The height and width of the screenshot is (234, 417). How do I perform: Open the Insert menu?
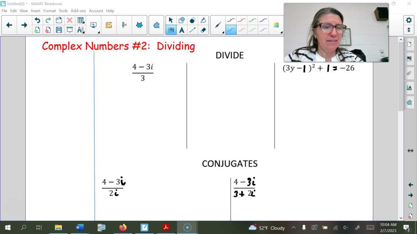click(36, 11)
